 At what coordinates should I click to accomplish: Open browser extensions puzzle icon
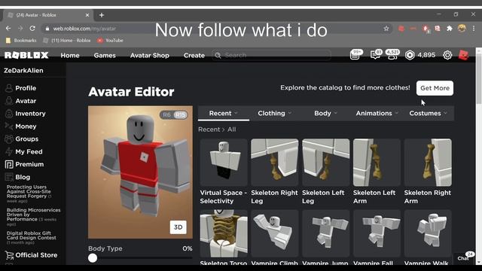click(x=450, y=29)
